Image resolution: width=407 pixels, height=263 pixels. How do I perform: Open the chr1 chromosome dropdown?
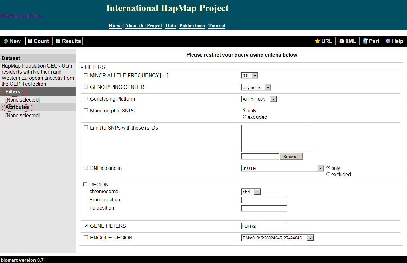[251, 192]
